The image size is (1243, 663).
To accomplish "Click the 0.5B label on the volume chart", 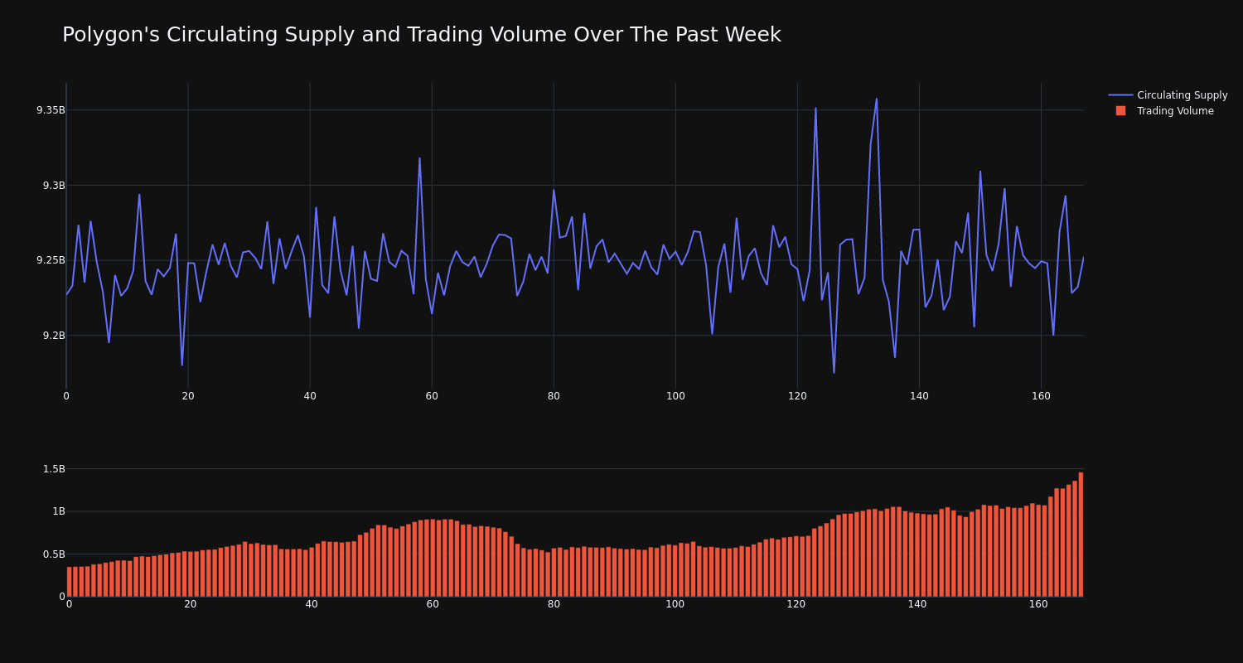I will [54, 554].
